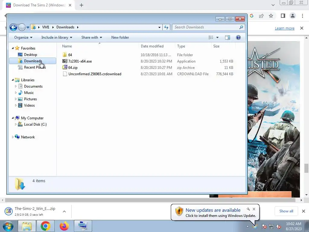Toggle Chrome side panel icon
The image size is (309, 232).
coord(283,16)
